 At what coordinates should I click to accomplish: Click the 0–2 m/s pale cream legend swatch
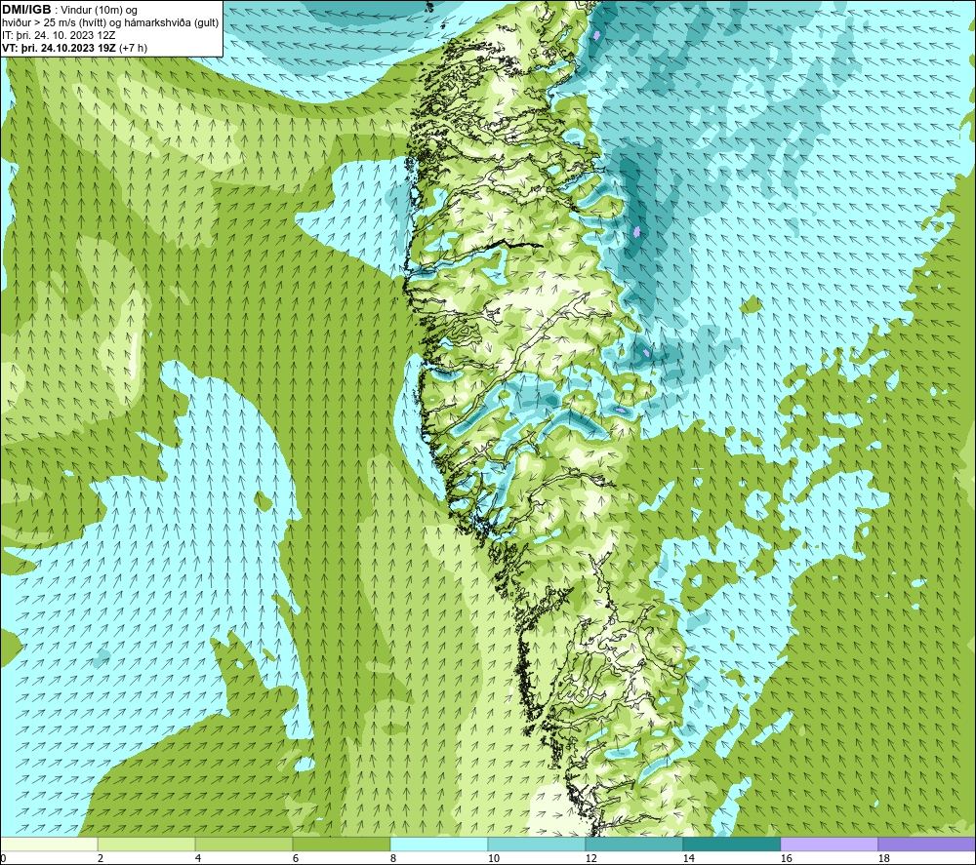click(x=49, y=844)
